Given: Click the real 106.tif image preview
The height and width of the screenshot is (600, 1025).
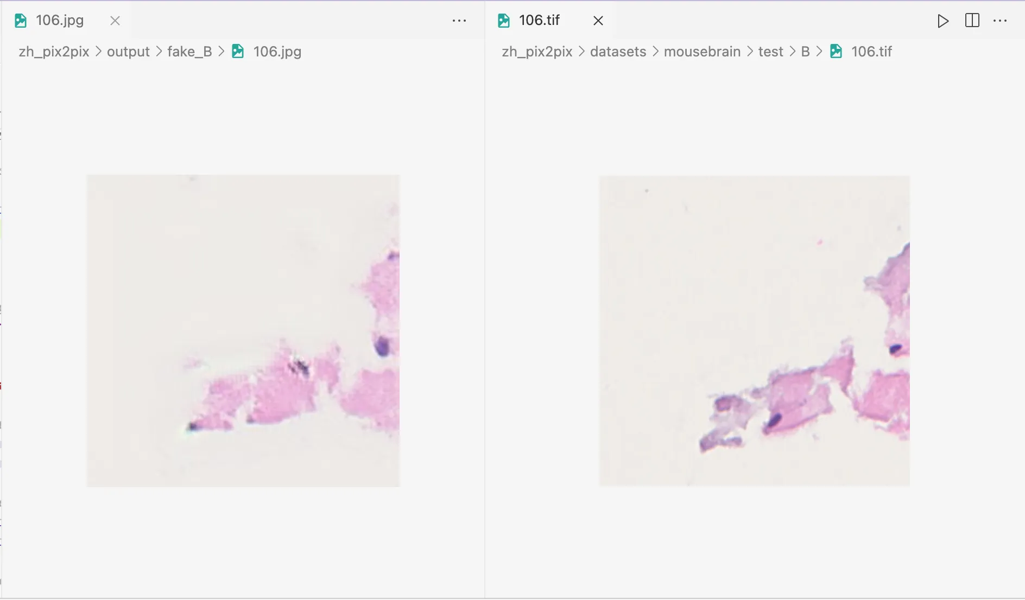Looking at the screenshot, I should coord(754,330).
